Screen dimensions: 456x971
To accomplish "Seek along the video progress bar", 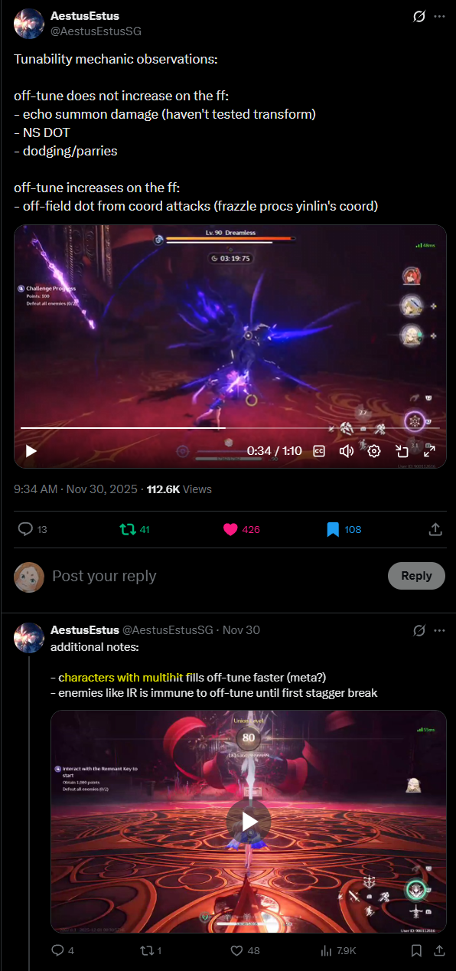I will coord(229,428).
